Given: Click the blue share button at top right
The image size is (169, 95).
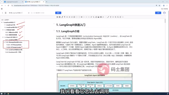Looking at the screenshot, I should pos(158,13).
